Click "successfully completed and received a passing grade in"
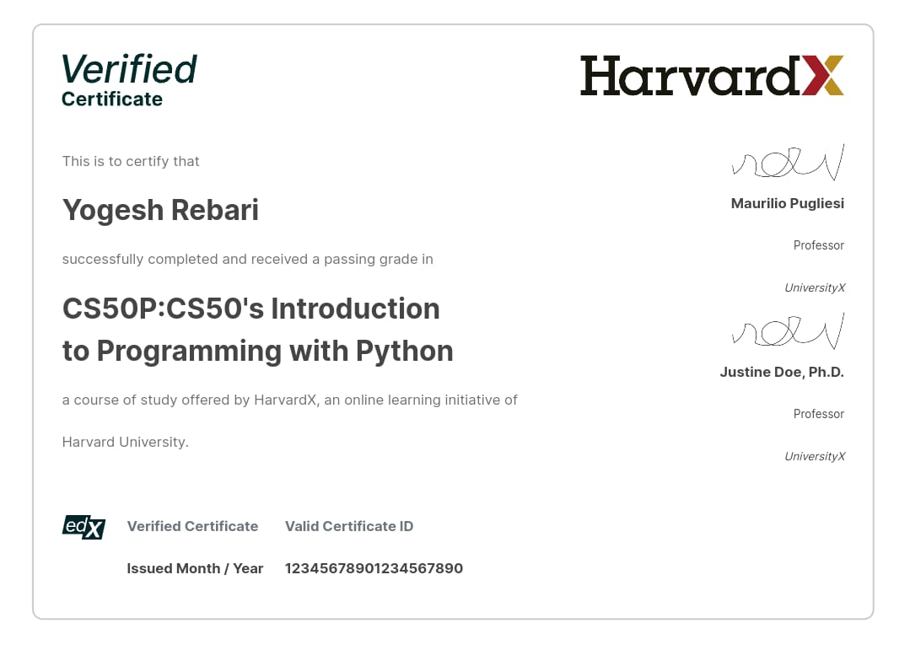Screen dimensions: 910x650 pos(248,259)
